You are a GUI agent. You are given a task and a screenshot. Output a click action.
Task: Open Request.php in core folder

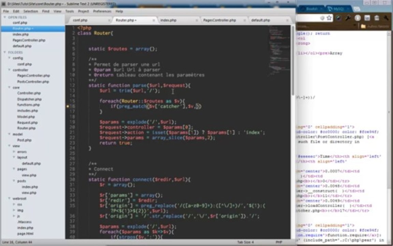coord(27,123)
